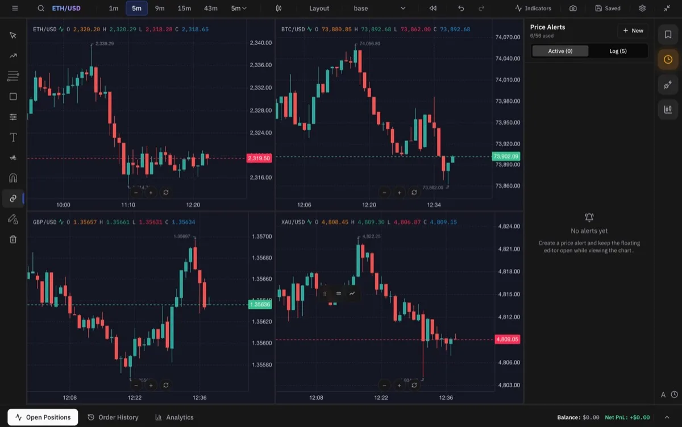Screen dimensions: 682x427
Task: Click the New alert button
Action: 633,31
